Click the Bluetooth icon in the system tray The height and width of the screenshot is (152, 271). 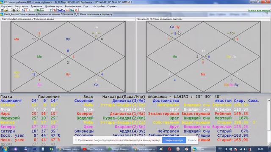226,149
